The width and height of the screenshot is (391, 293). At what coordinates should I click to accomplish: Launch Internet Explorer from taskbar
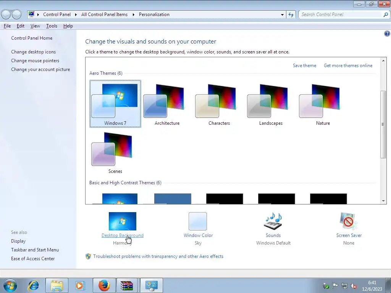34,285
